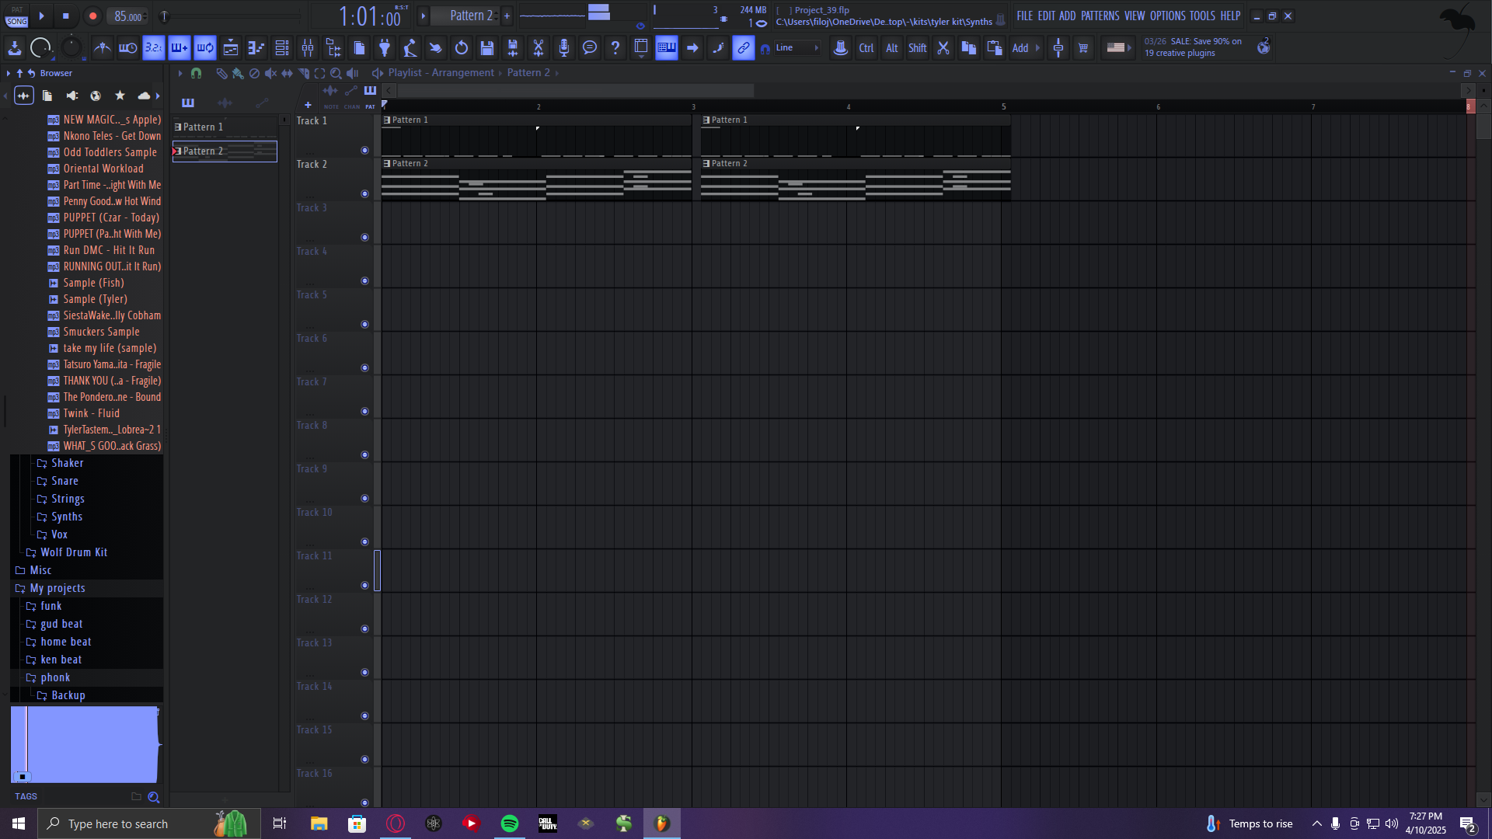Open the plugin picker plug icon
Screen dimensions: 1492x839
[x=384, y=48]
